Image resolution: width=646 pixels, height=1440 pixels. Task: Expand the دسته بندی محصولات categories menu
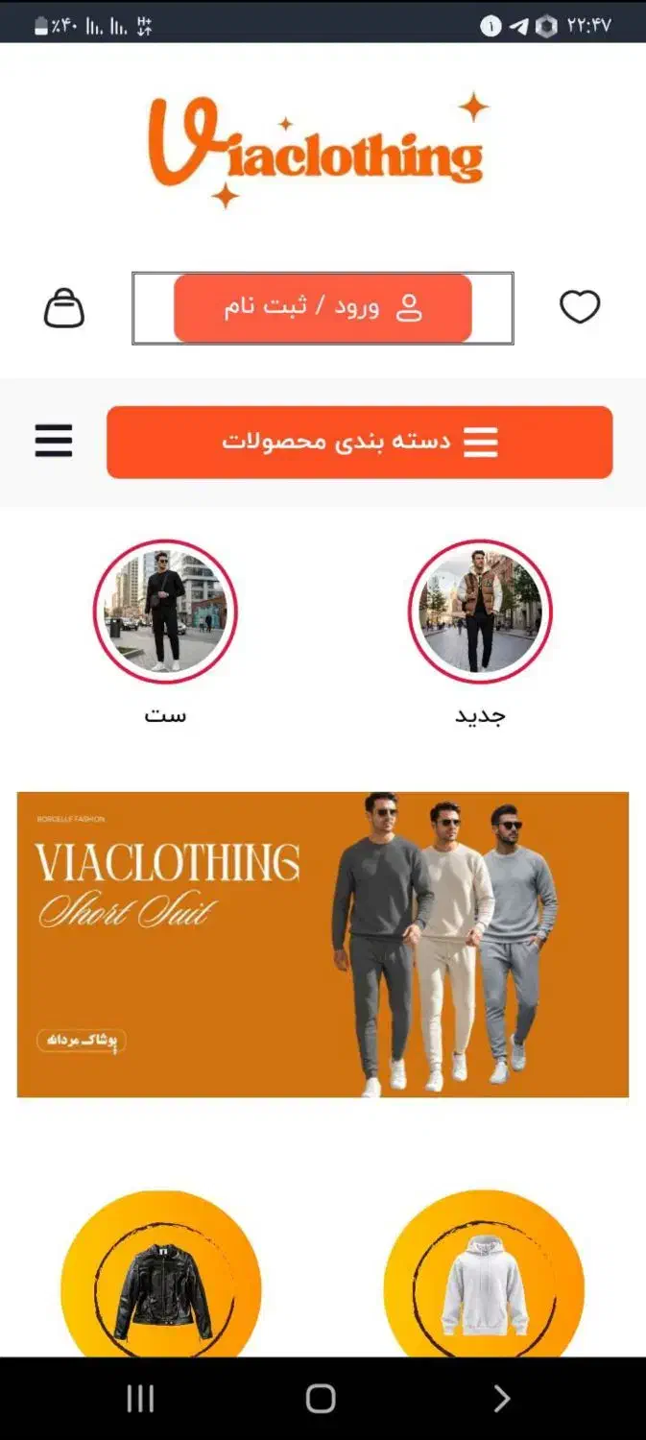[359, 442]
